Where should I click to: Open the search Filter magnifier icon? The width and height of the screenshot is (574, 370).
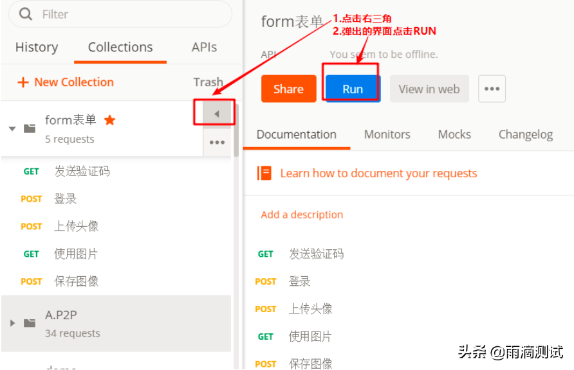(x=24, y=14)
